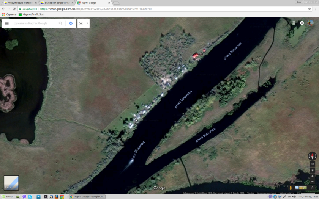Open directions with the blue arrow icon
This screenshot has height=199, width=319.
[x=71, y=23]
